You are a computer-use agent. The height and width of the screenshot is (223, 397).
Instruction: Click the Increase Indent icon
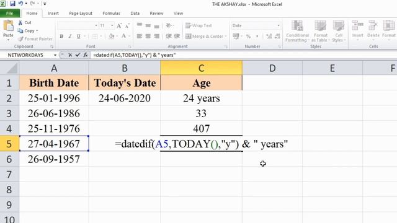pos(177,37)
